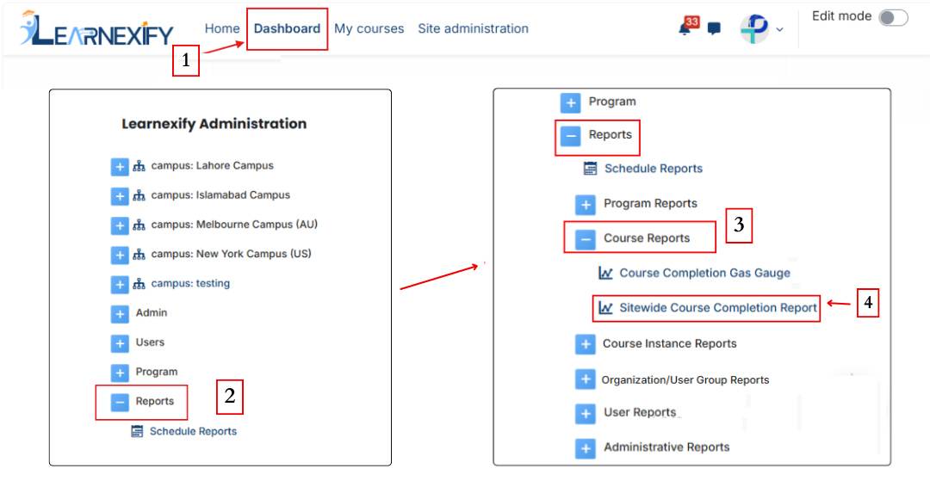Click the Schedule Reports calendar icon in left panel

pos(137,431)
